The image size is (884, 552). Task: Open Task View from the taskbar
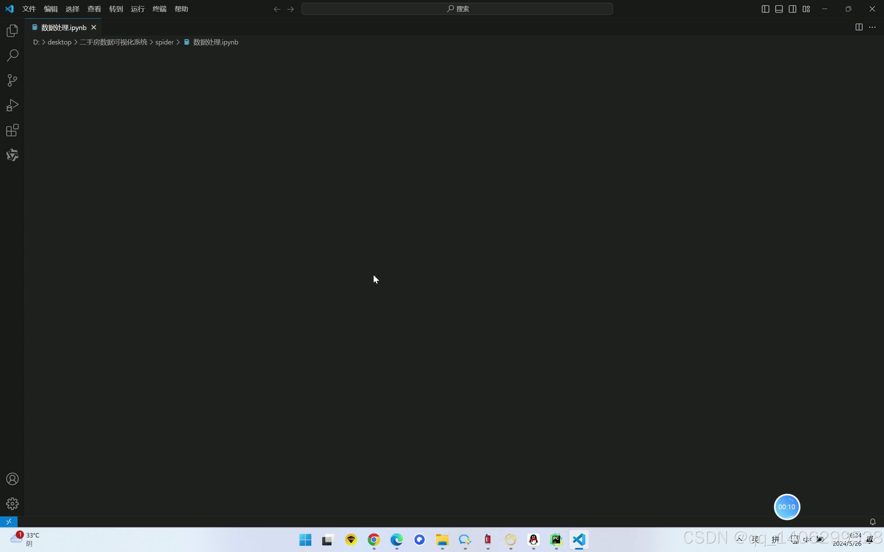pos(328,540)
